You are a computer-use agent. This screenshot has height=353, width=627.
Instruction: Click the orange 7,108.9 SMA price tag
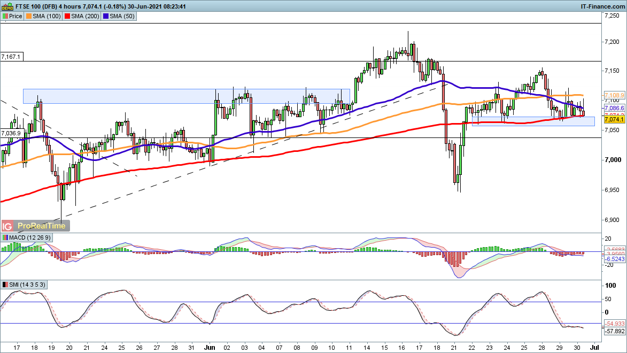614,95
